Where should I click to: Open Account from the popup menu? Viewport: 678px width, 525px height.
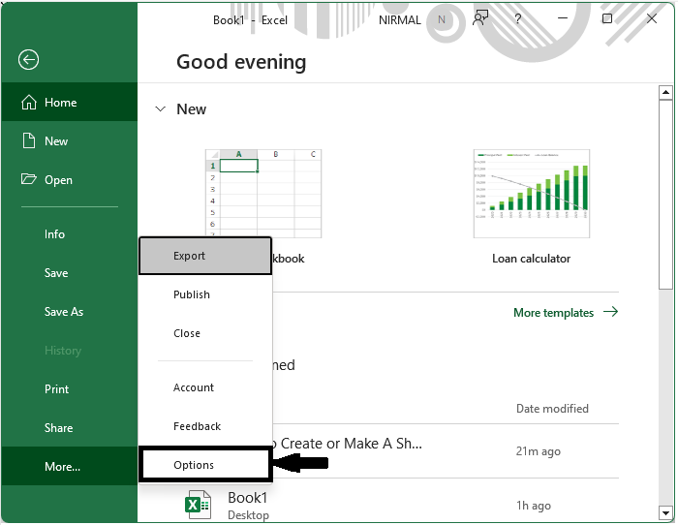[x=205, y=387]
